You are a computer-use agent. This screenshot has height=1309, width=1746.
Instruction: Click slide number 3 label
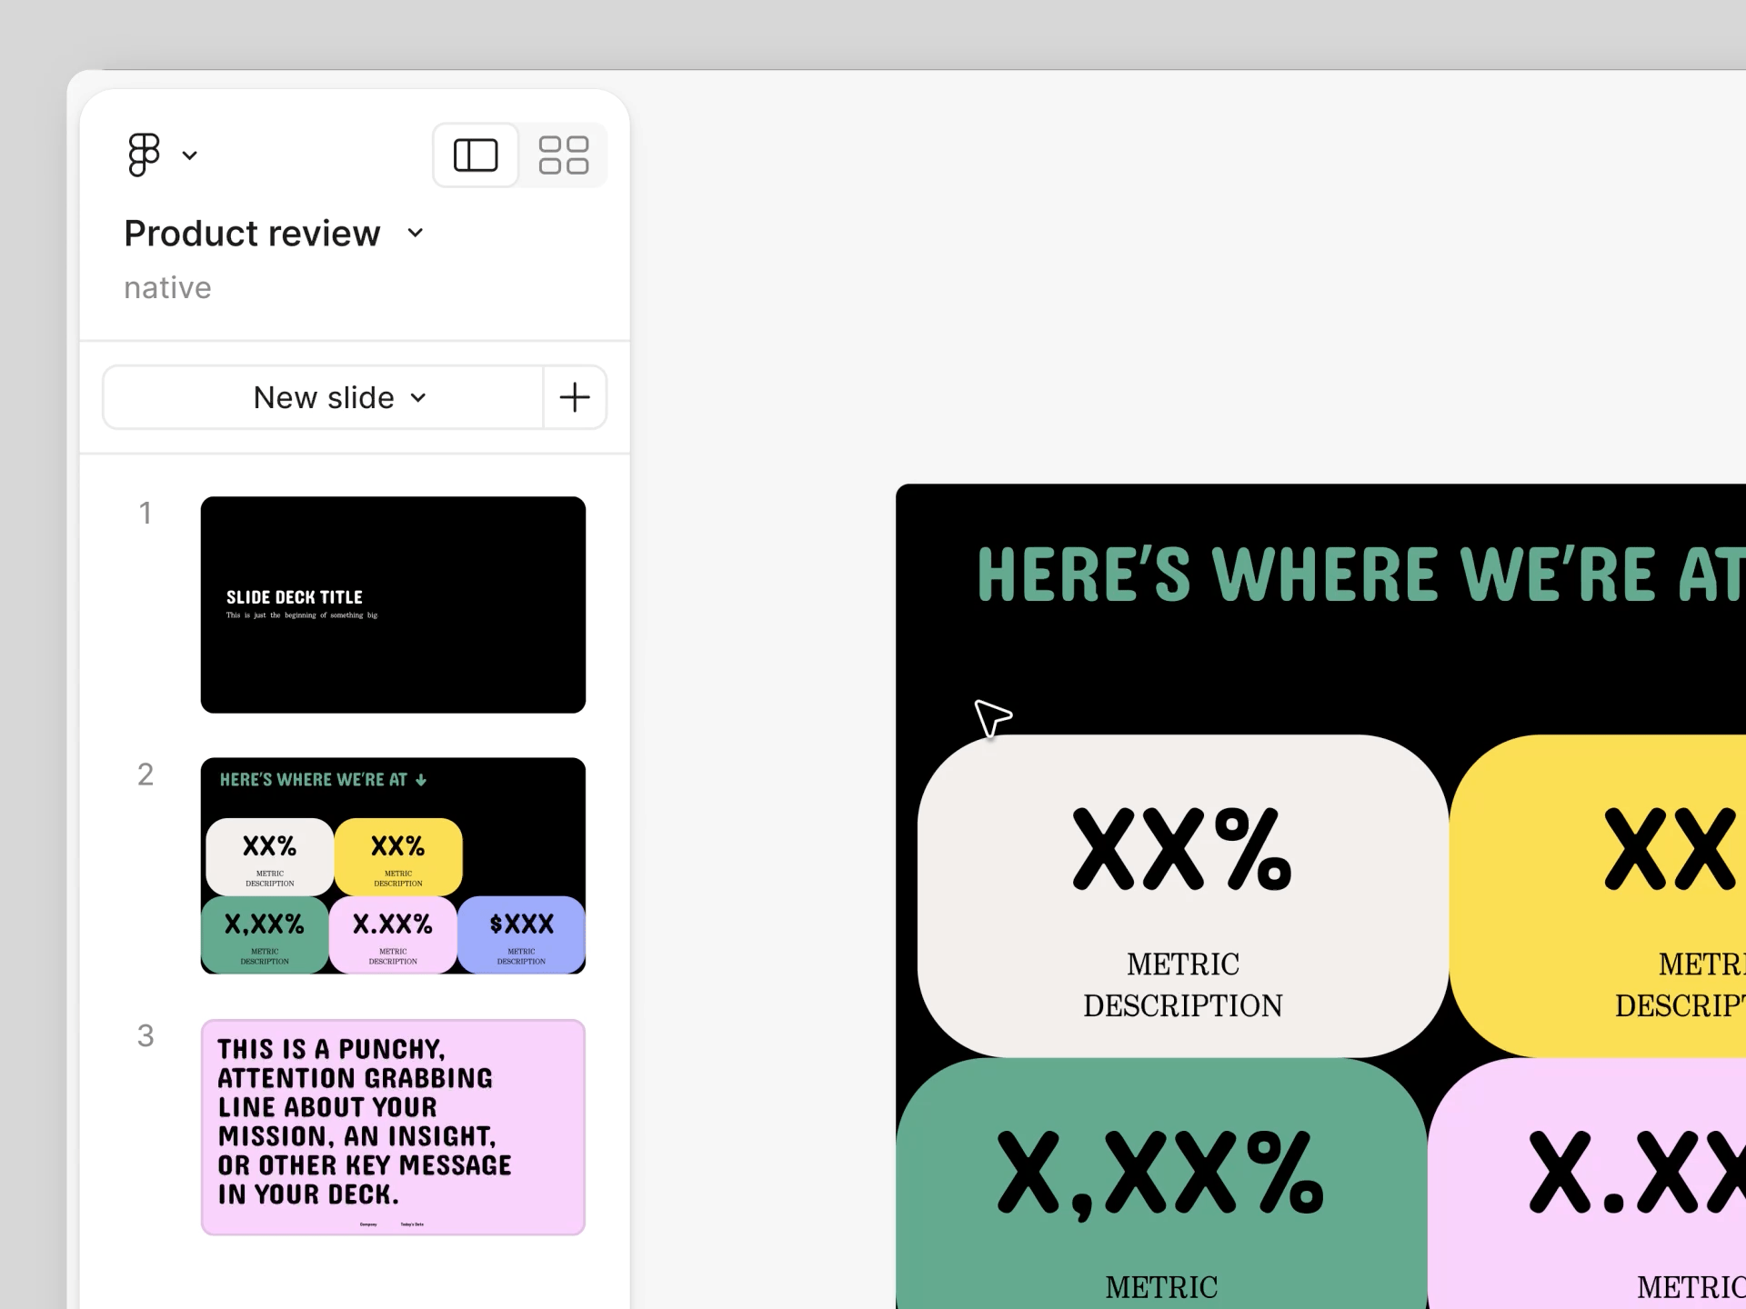[145, 1035]
